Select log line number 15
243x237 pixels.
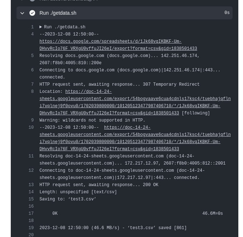tap(31, 199)
